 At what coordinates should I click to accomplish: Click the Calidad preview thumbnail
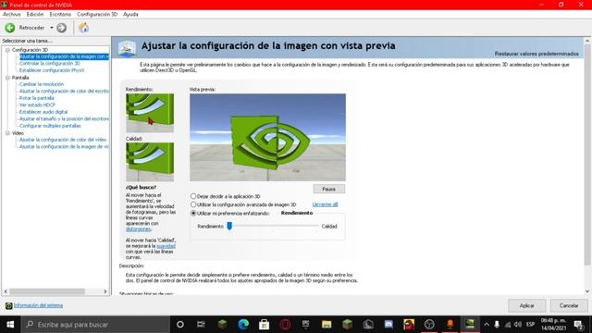pyautogui.click(x=150, y=162)
